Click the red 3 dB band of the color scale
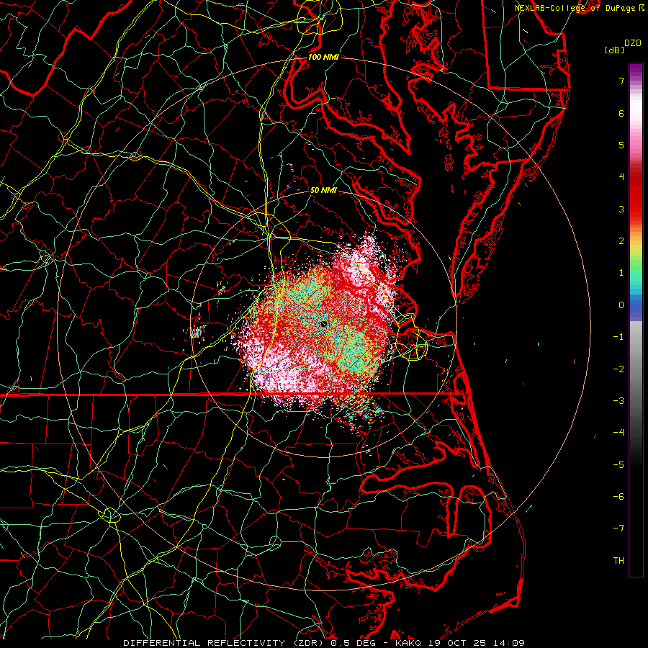This screenshot has width=648, height=648. pyautogui.click(x=636, y=202)
